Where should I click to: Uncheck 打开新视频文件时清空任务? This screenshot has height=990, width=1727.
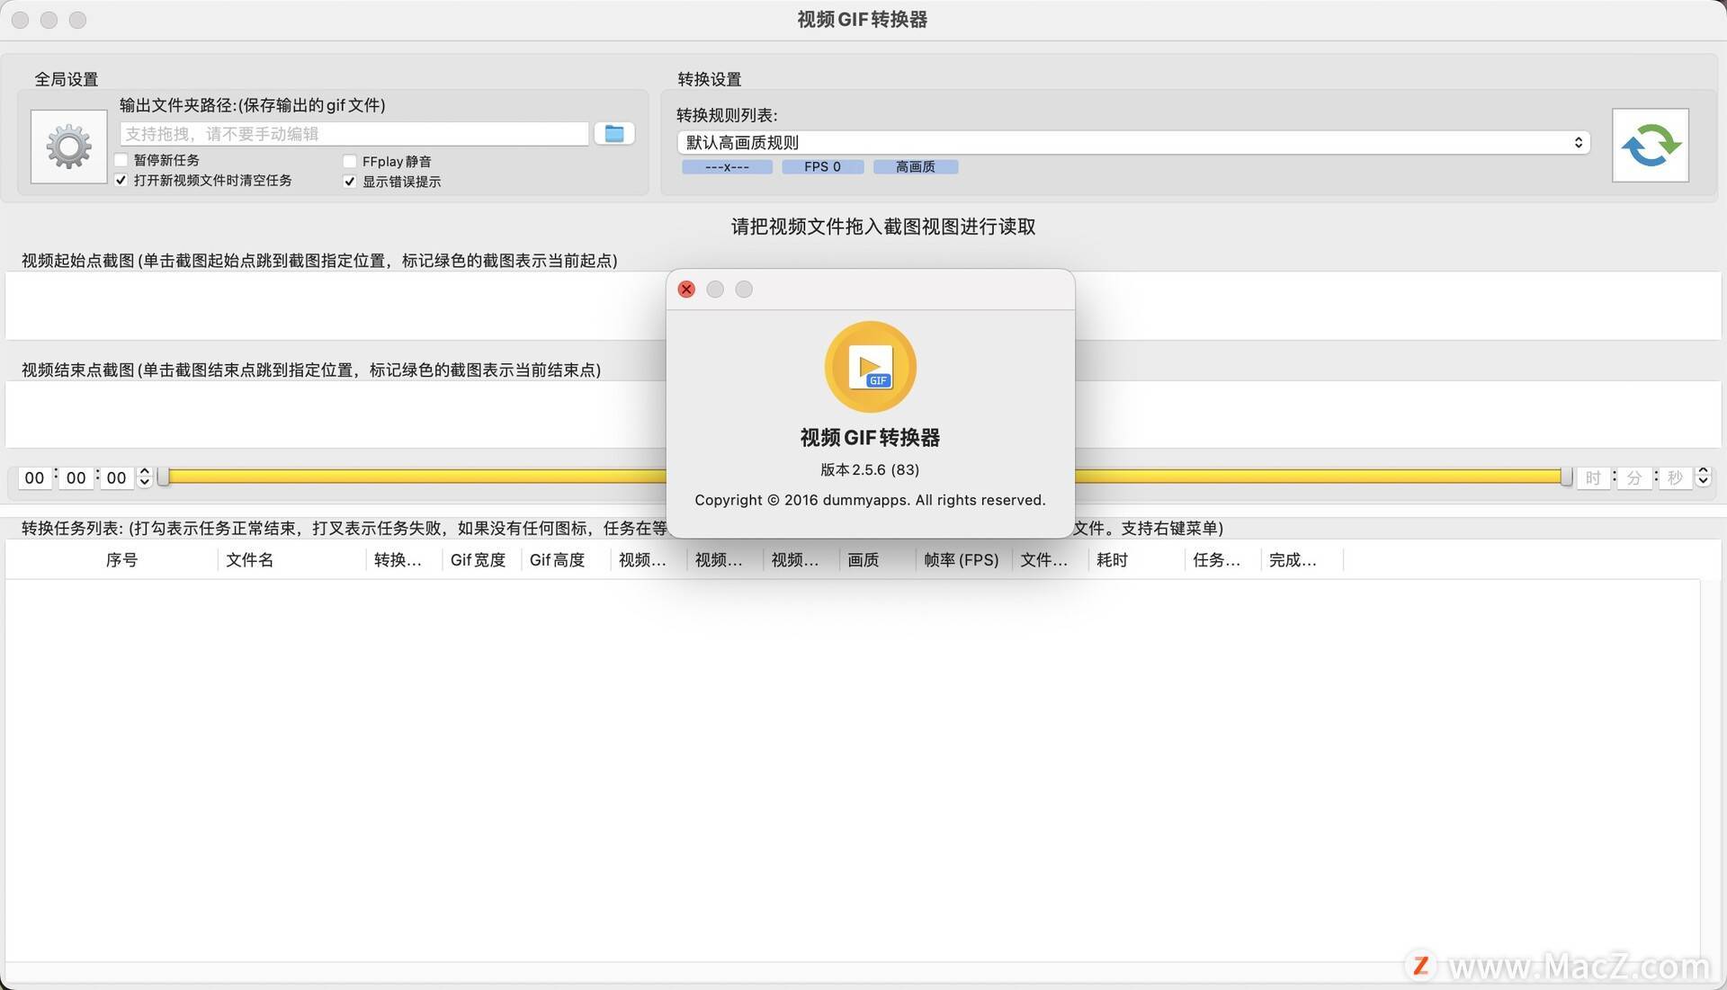(x=122, y=181)
